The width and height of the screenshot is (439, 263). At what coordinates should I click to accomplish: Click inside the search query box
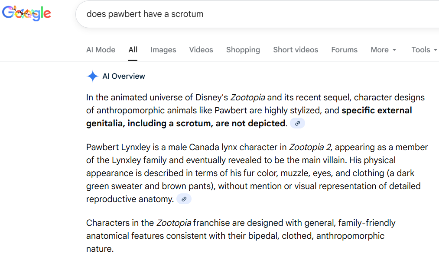pyautogui.click(x=257, y=14)
